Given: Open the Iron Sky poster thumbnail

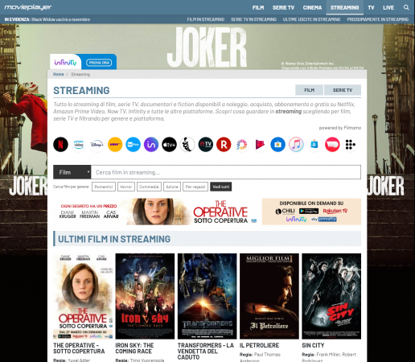Looking at the screenshot, I should (145, 296).
